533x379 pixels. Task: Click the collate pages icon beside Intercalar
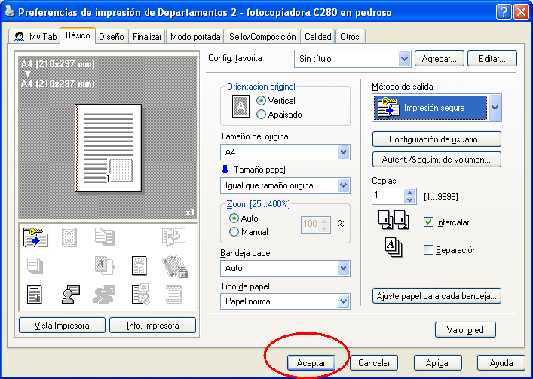coord(394,221)
